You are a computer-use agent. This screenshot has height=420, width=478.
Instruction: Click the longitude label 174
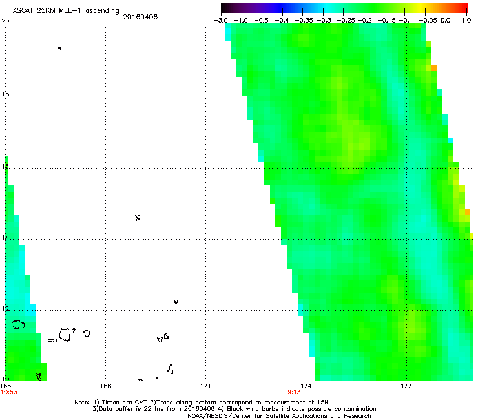pyautogui.click(x=306, y=386)
